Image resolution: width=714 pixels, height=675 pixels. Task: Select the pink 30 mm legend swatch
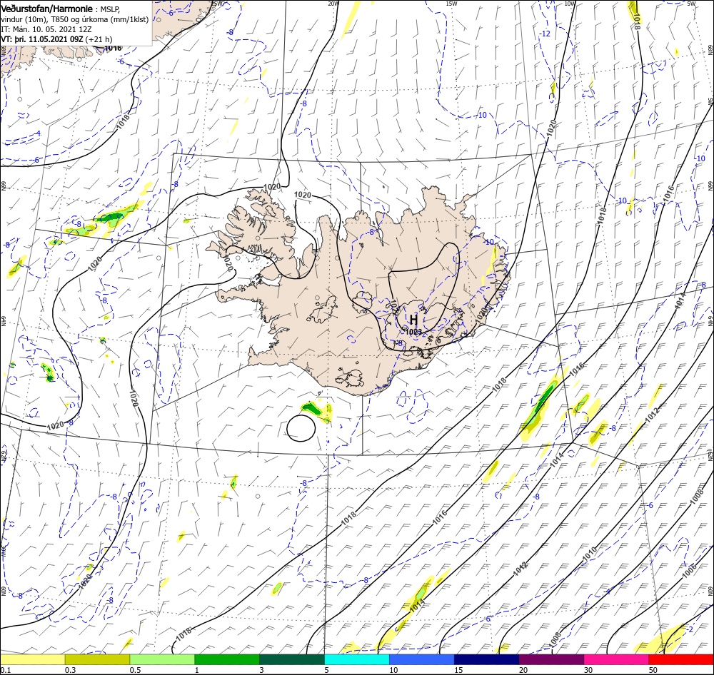pos(617,659)
